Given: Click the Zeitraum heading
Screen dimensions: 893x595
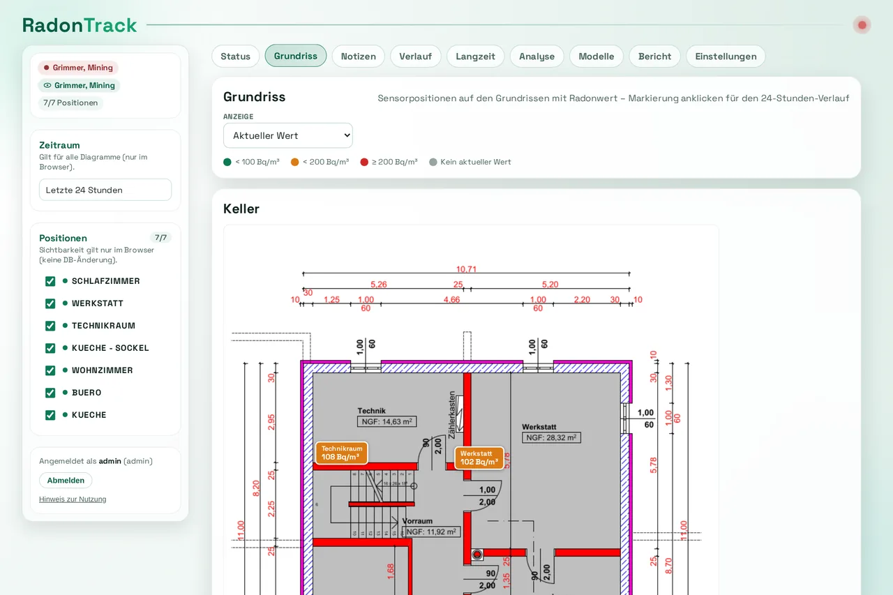Looking at the screenshot, I should click(59, 145).
